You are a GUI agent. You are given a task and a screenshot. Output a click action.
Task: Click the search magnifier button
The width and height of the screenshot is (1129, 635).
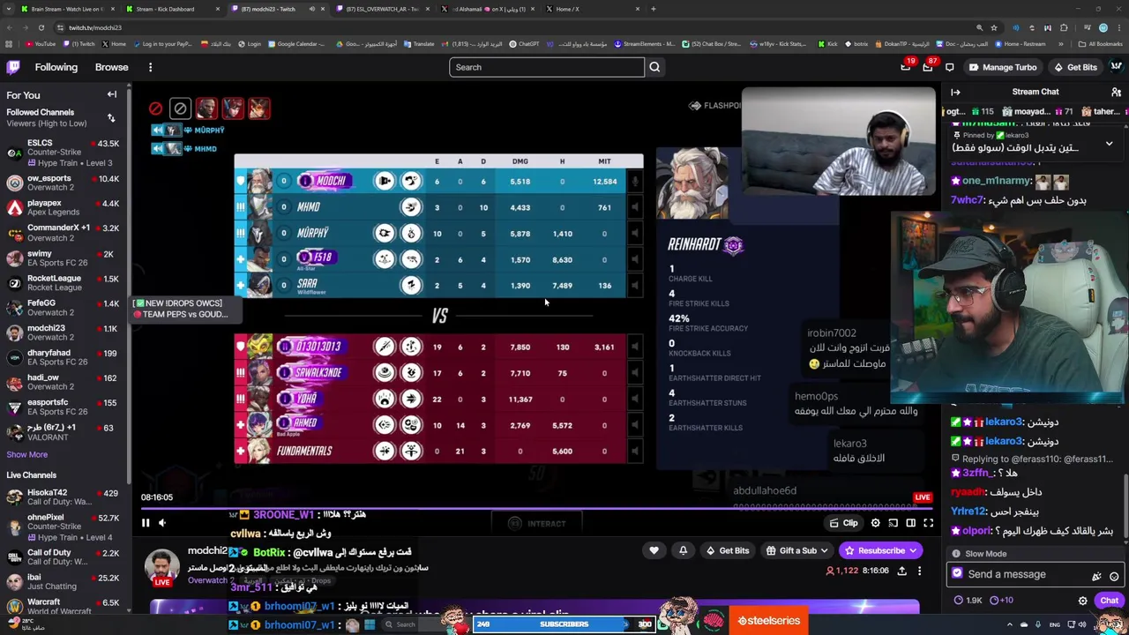(654, 67)
